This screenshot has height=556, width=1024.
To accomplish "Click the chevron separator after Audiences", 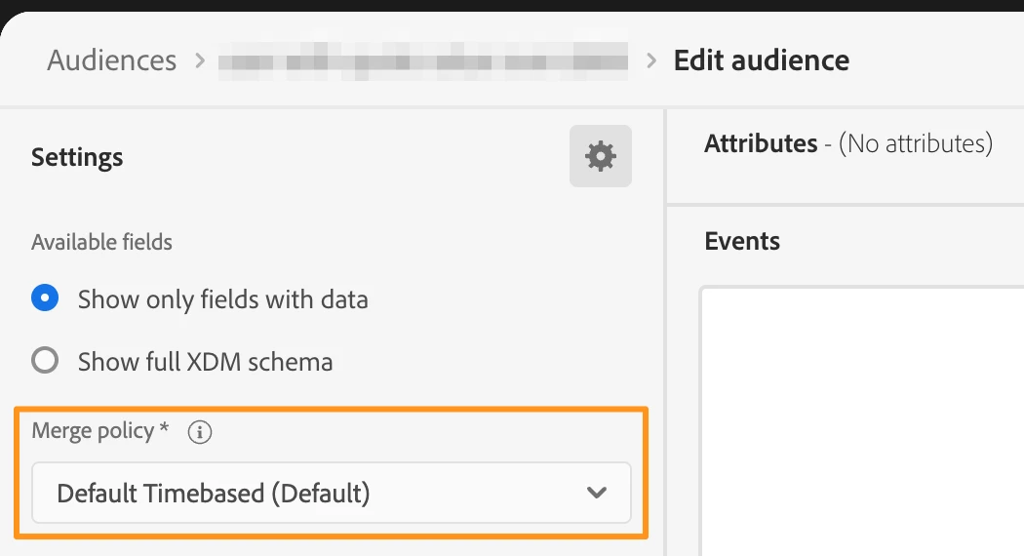I will 200,60.
